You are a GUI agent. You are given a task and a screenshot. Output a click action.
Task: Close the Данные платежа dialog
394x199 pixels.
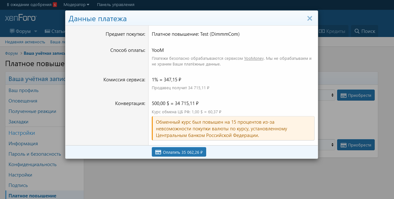[310, 19]
